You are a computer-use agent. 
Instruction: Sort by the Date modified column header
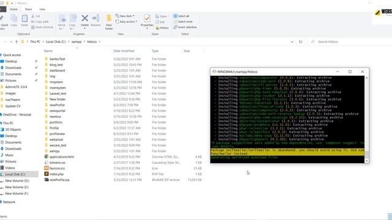124,51
